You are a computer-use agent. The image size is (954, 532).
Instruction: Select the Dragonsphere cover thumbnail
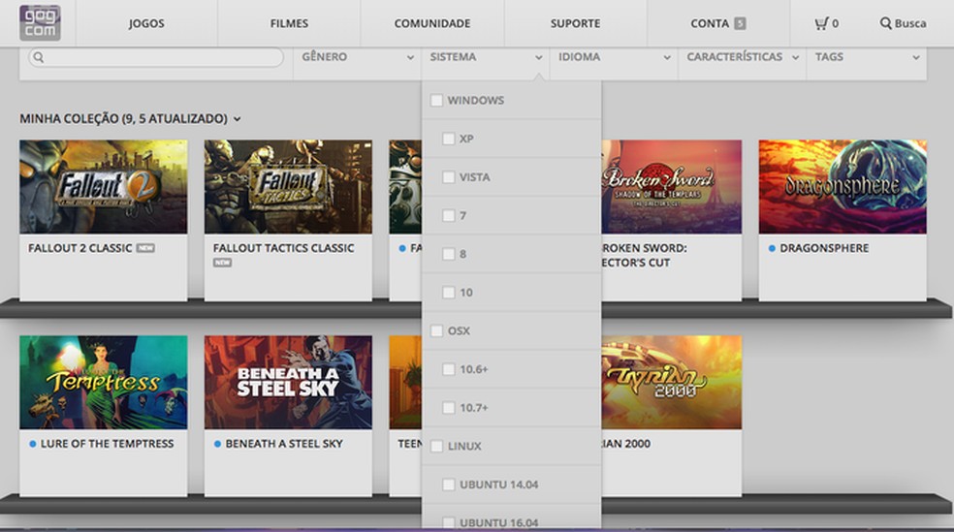pos(842,187)
